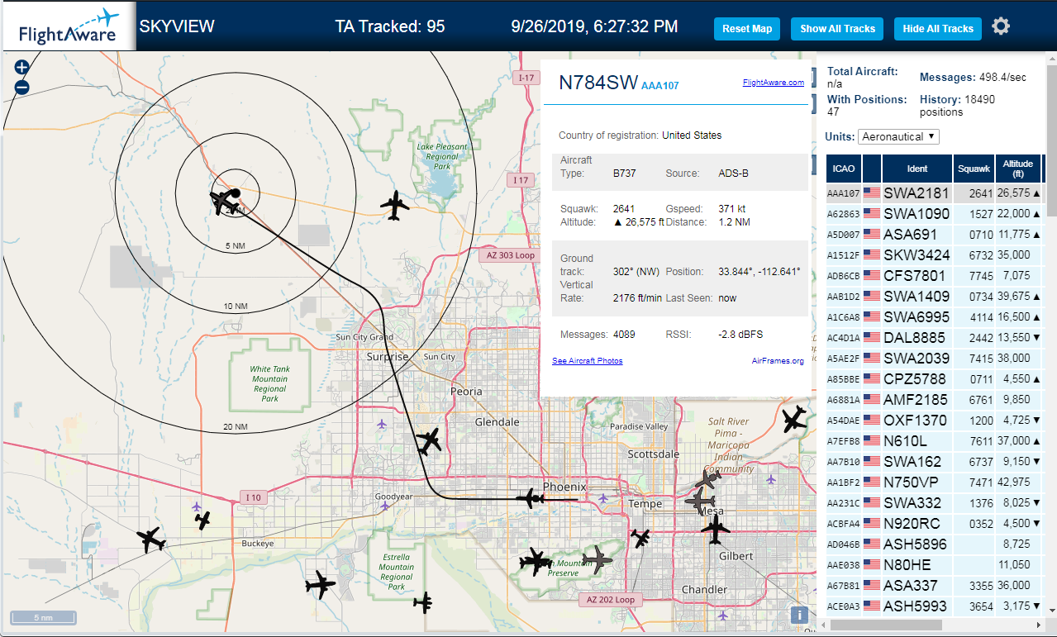Select gray aircraft below Indian Community label
This screenshot has width=1057, height=637.
[708, 479]
